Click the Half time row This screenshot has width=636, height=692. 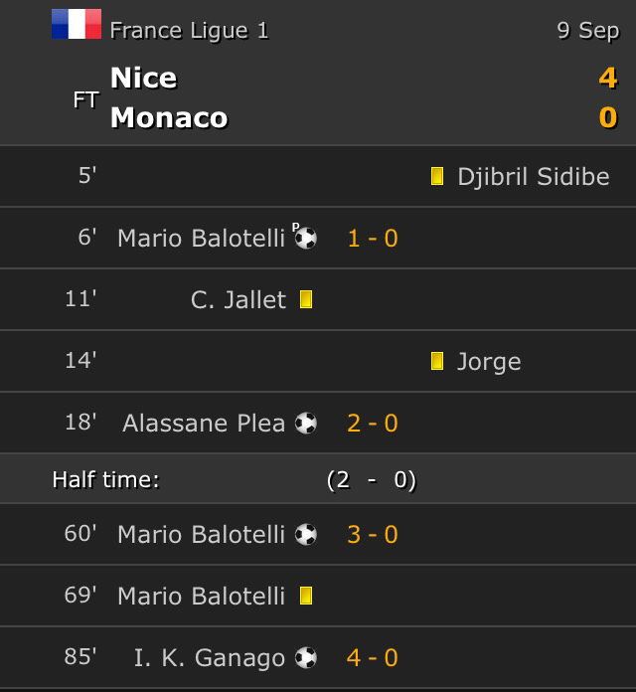pyautogui.click(x=318, y=480)
